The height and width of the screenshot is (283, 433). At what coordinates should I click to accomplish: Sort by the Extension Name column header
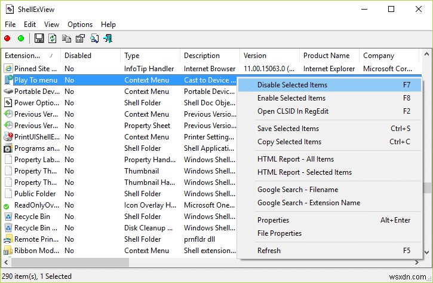31,55
